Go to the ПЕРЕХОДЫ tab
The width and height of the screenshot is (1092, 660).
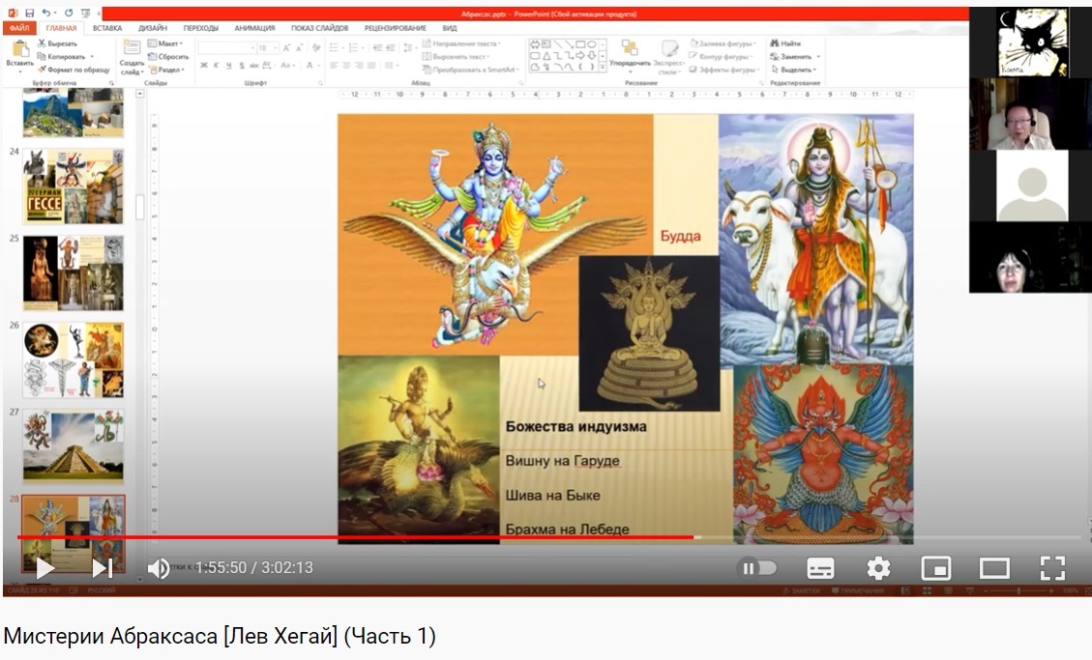click(200, 28)
